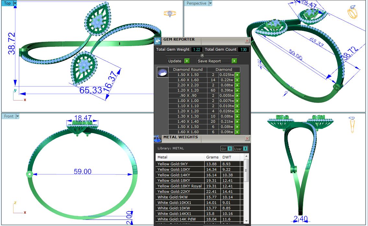This screenshot has height=226, width=368.
Task: Click green arrow for 1.40 X 1.40 row
Action: pyautogui.click(x=237, y=121)
